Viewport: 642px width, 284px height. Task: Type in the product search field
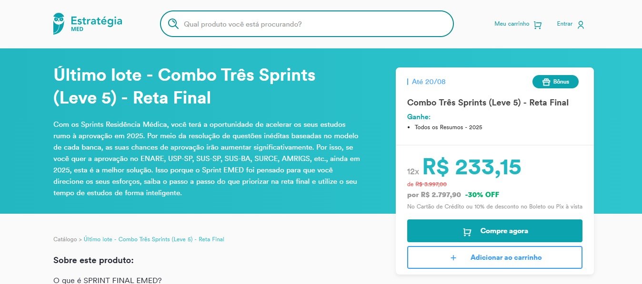[x=314, y=24]
